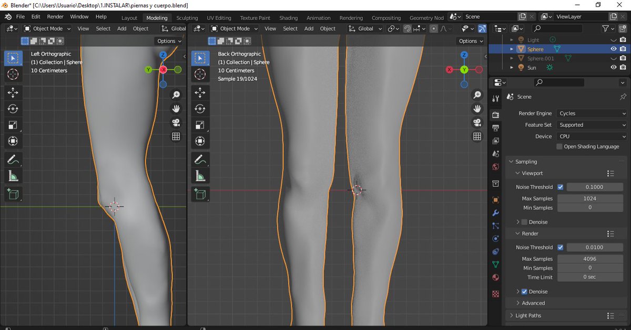Viewport: 631px width, 330px height.
Task: Select the Cursor tool in the left viewport
Action: [x=13, y=74]
